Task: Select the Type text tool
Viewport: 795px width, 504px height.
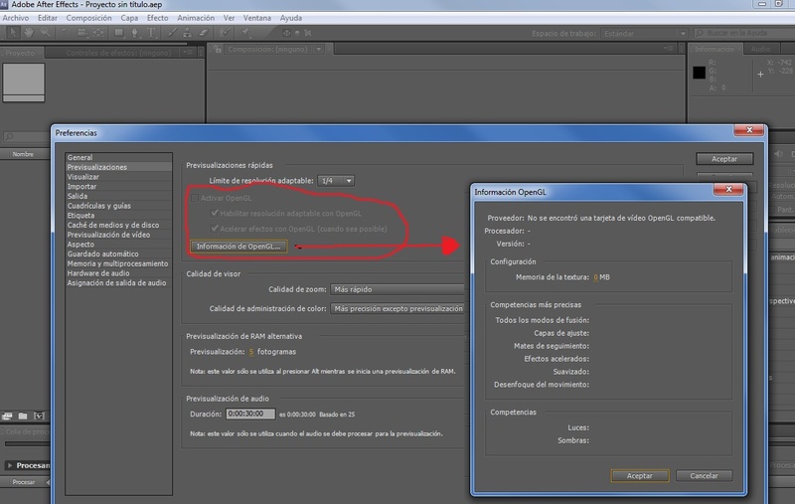Action: [x=151, y=33]
